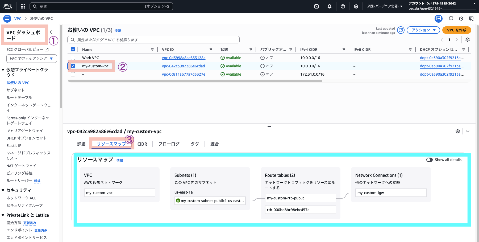The height and width of the screenshot is (242, 479).
Task: Open VPC ID vpc-0d5998a8ea653128e link
Action: click(x=184, y=58)
